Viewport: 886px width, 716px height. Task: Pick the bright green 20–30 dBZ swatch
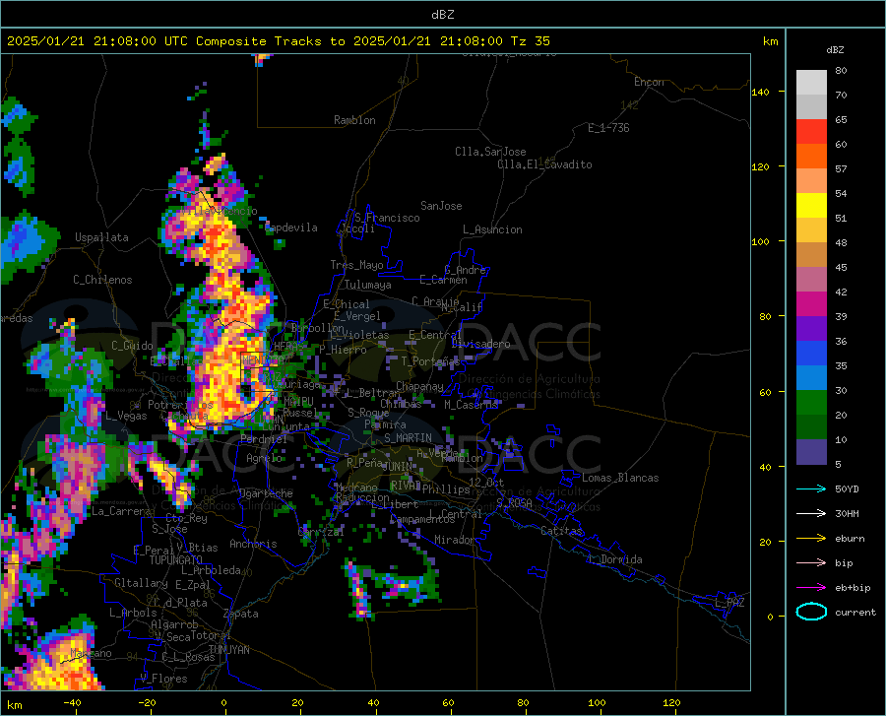coord(811,403)
